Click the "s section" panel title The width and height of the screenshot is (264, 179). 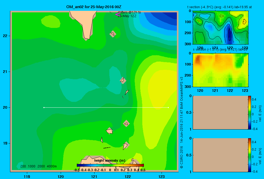pos(220,49)
